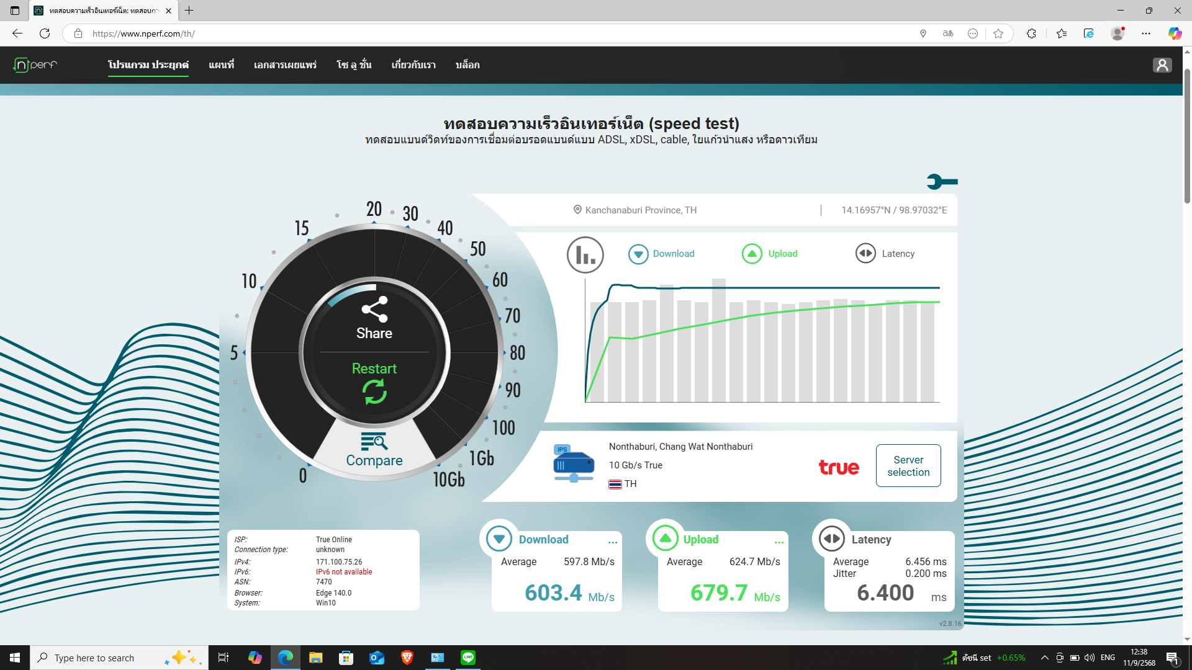The width and height of the screenshot is (1192, 670).
Task: Open settings wrench icon
Action: coord(942,182)
